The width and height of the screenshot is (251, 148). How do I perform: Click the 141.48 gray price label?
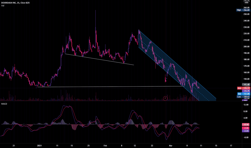pyautogui.click(x=246, y=84)
